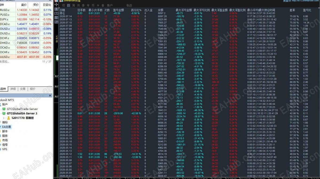Open the EA交易 section in navigator
Image resolution: width=320 pixels, height=179 pixels.
7,127
